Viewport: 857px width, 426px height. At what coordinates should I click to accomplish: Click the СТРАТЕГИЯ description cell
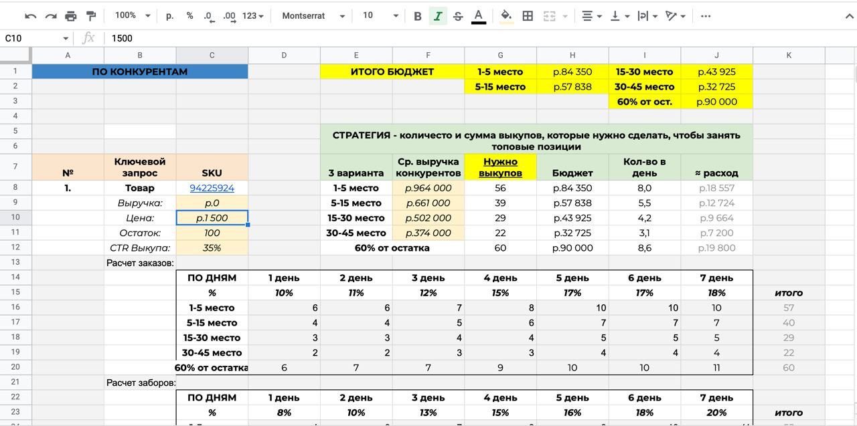pyautogui.click(x=536, y=140)
